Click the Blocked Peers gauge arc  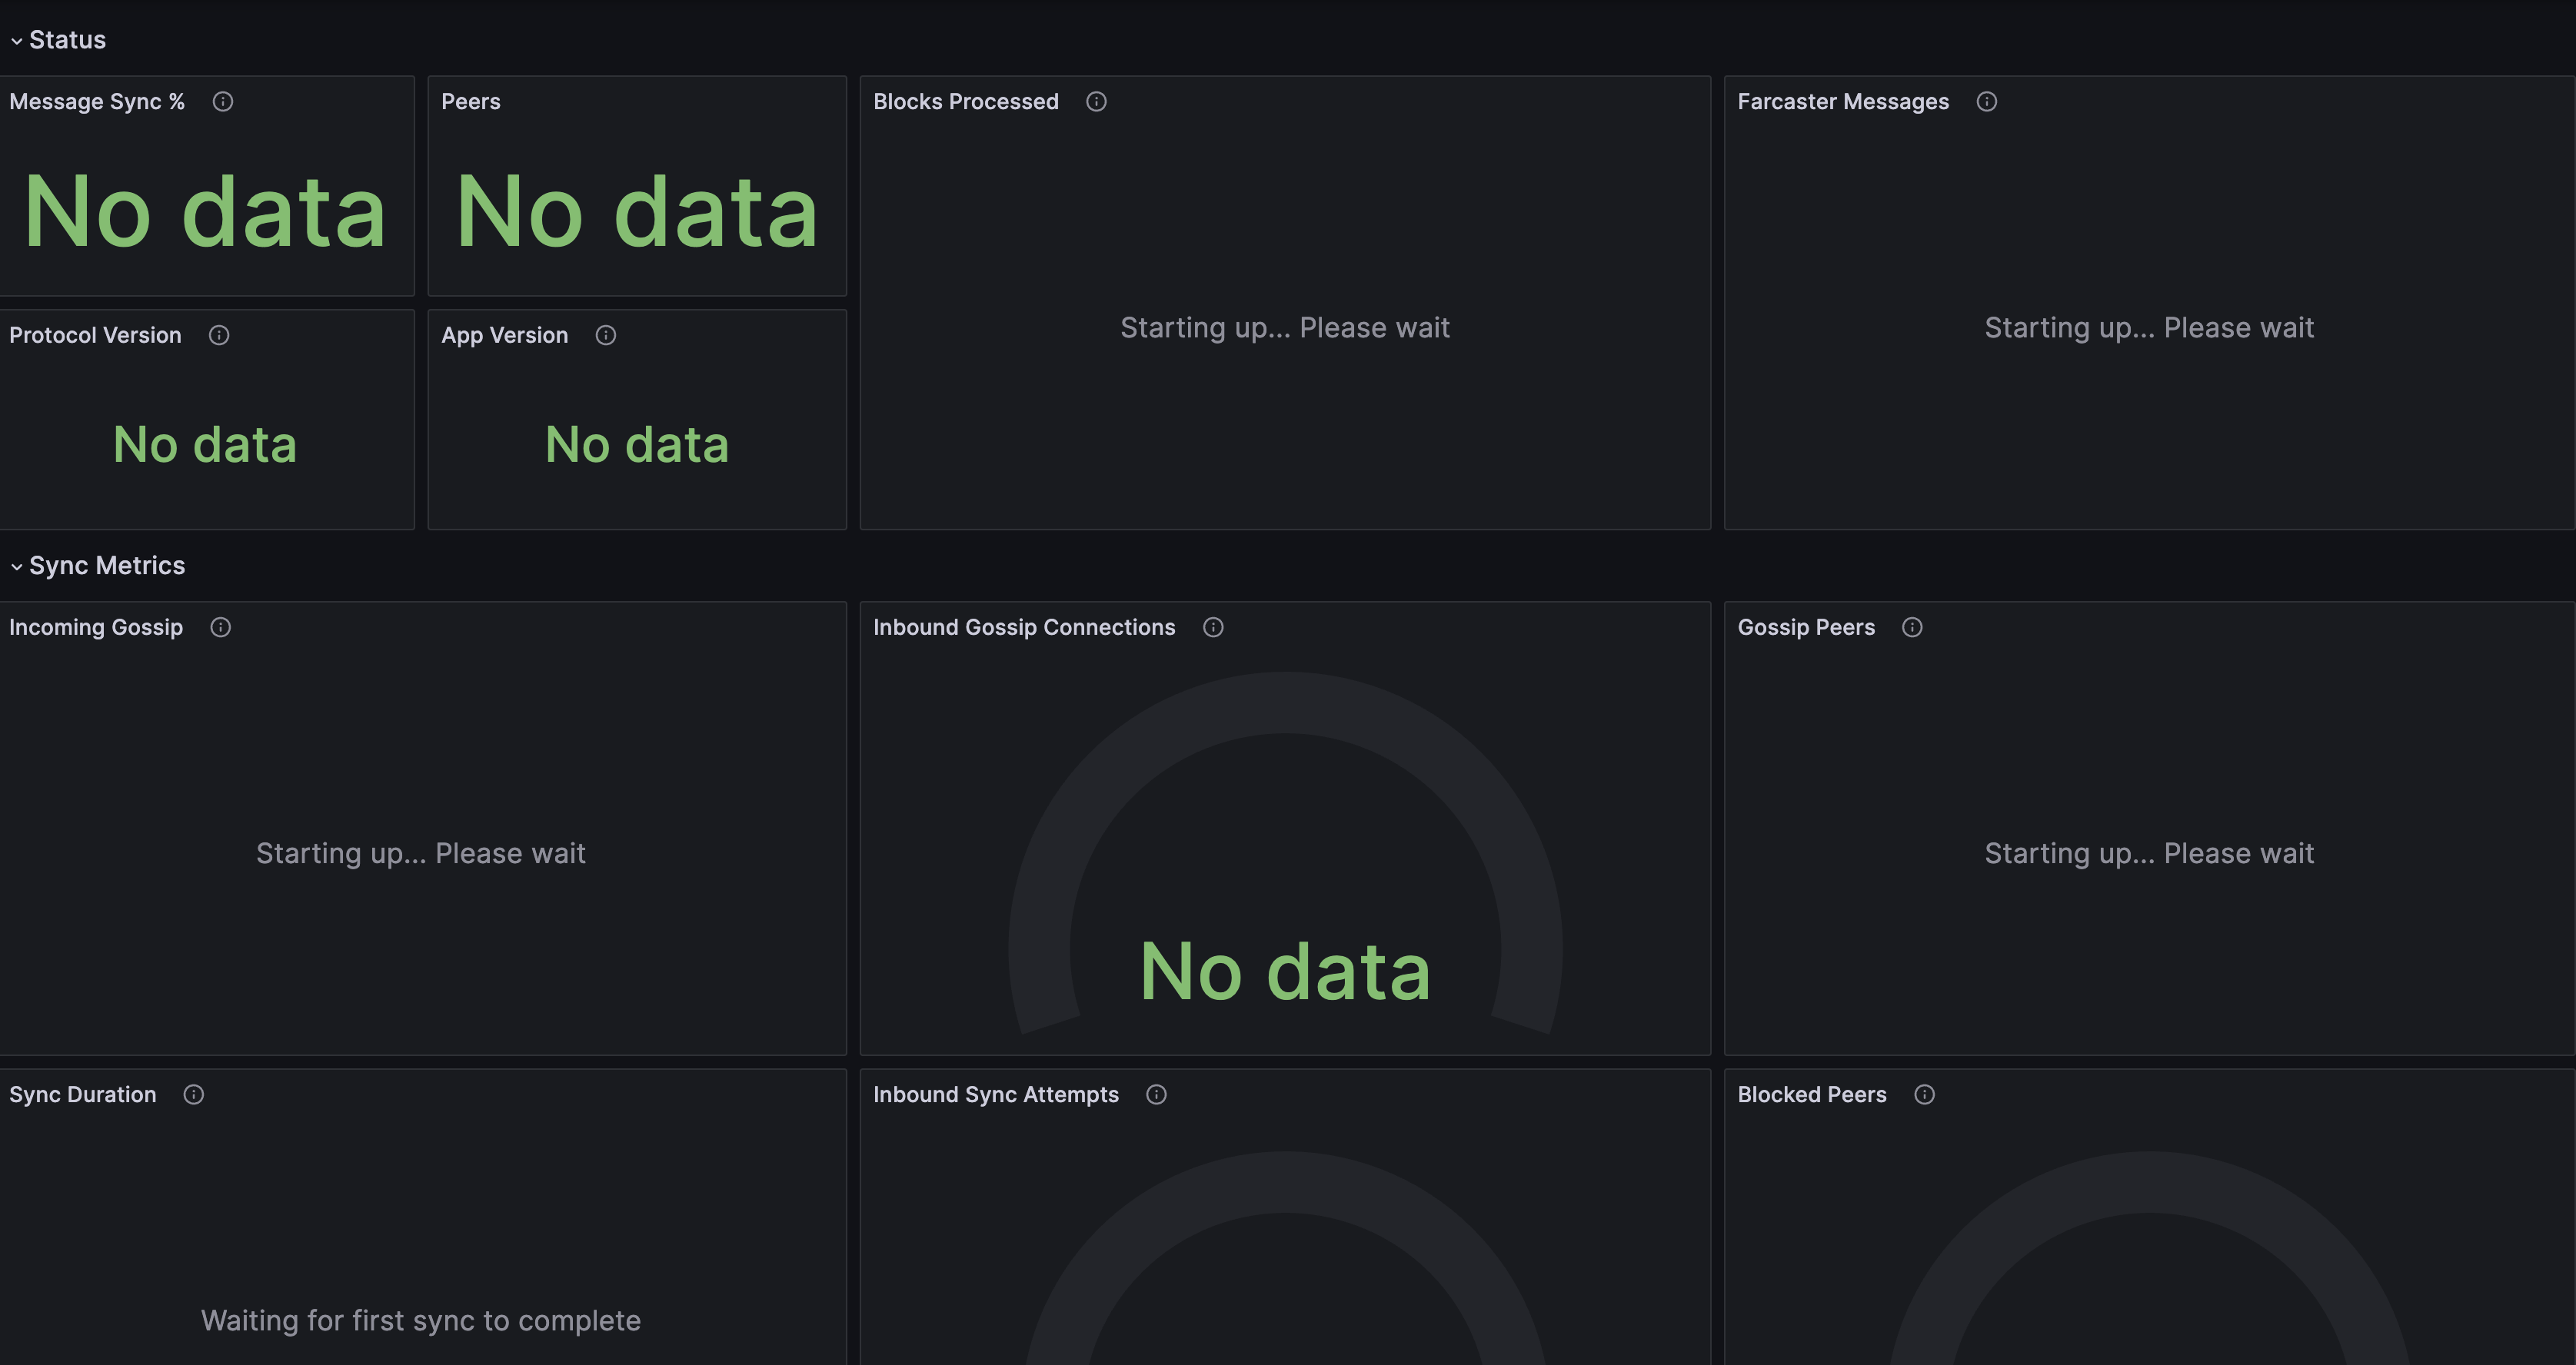(x=2149, y=1182)
